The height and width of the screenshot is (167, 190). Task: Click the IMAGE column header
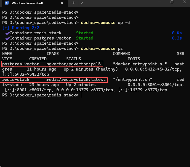click(x=53, y=54)
